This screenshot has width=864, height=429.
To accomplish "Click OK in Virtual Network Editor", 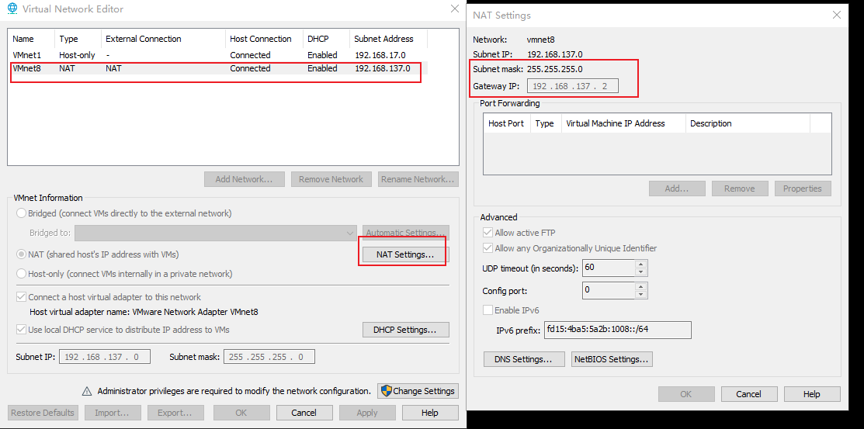I will pyautogui.click(x=241, y=413).
